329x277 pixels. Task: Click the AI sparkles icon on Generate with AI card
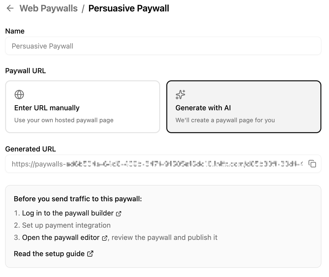tap(180, 94)
